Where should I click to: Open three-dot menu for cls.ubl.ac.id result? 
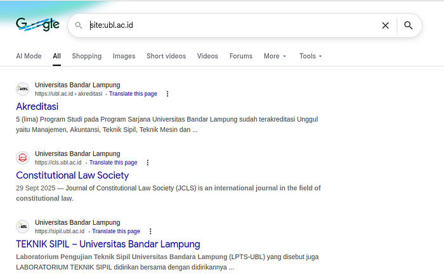(x=148, y=162)
